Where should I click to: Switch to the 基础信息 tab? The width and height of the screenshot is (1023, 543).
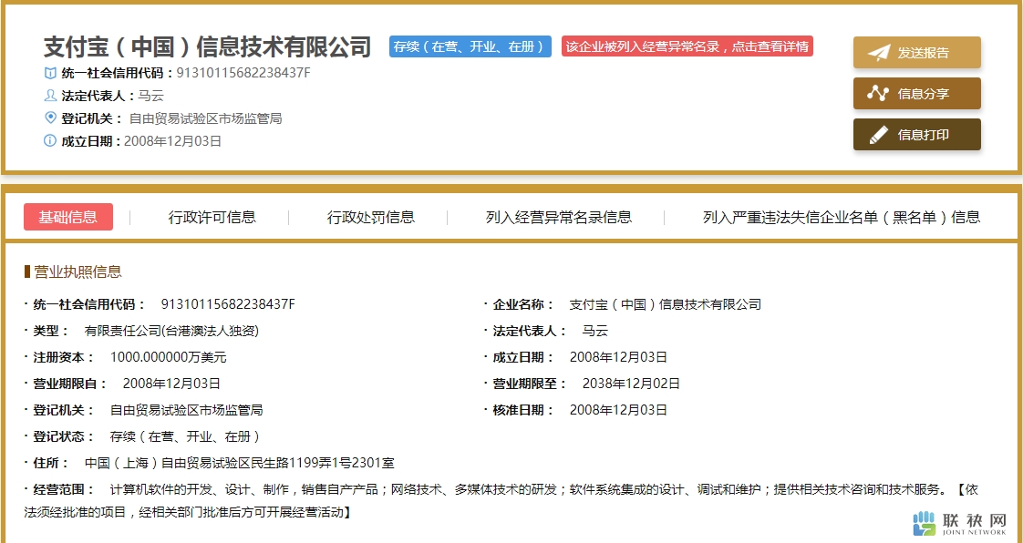(67, 217)
